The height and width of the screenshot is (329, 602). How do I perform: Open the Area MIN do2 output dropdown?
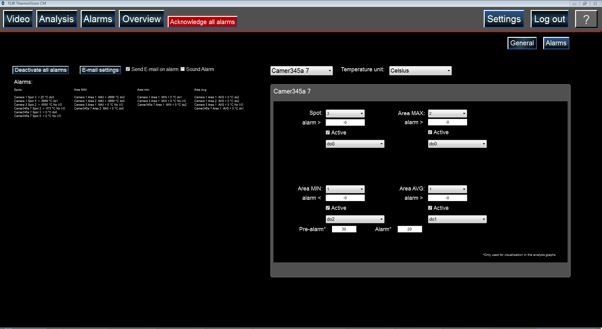(355, 219)
